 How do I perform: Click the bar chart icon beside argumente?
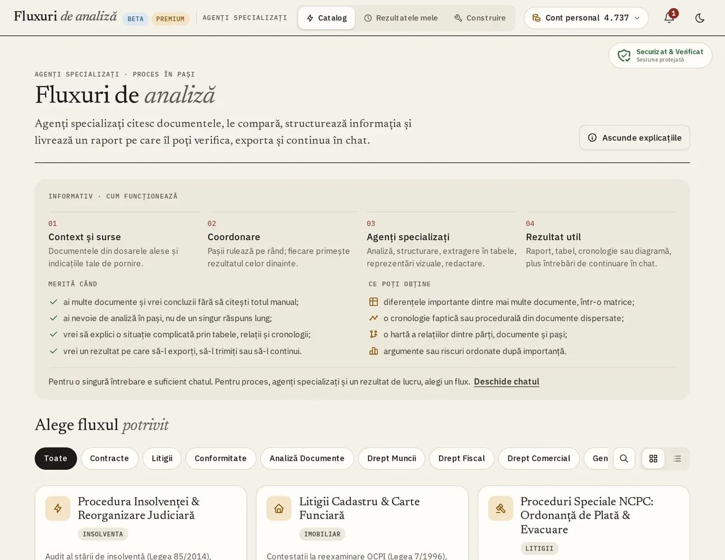pos(373,351)
